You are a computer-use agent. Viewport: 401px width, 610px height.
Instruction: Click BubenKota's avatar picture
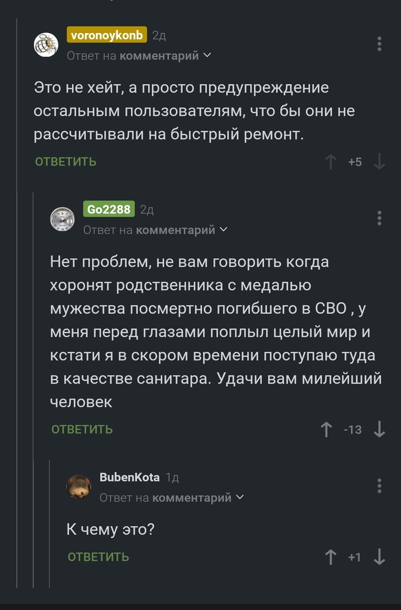pyautogui.click(x=78, y=486)
